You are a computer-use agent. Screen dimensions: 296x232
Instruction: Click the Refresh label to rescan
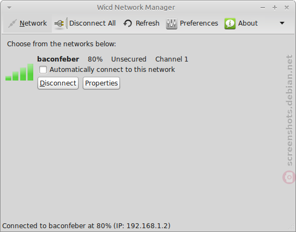tap(147, 23)
